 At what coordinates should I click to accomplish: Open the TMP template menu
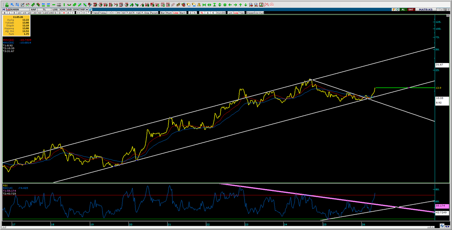point(82,9)
